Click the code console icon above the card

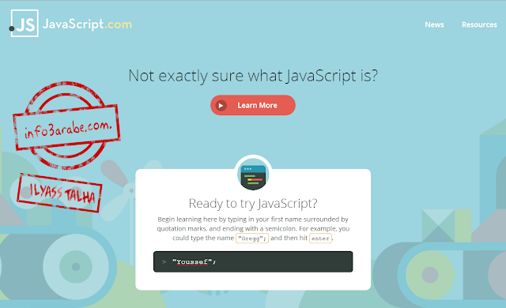click(253, 175)
